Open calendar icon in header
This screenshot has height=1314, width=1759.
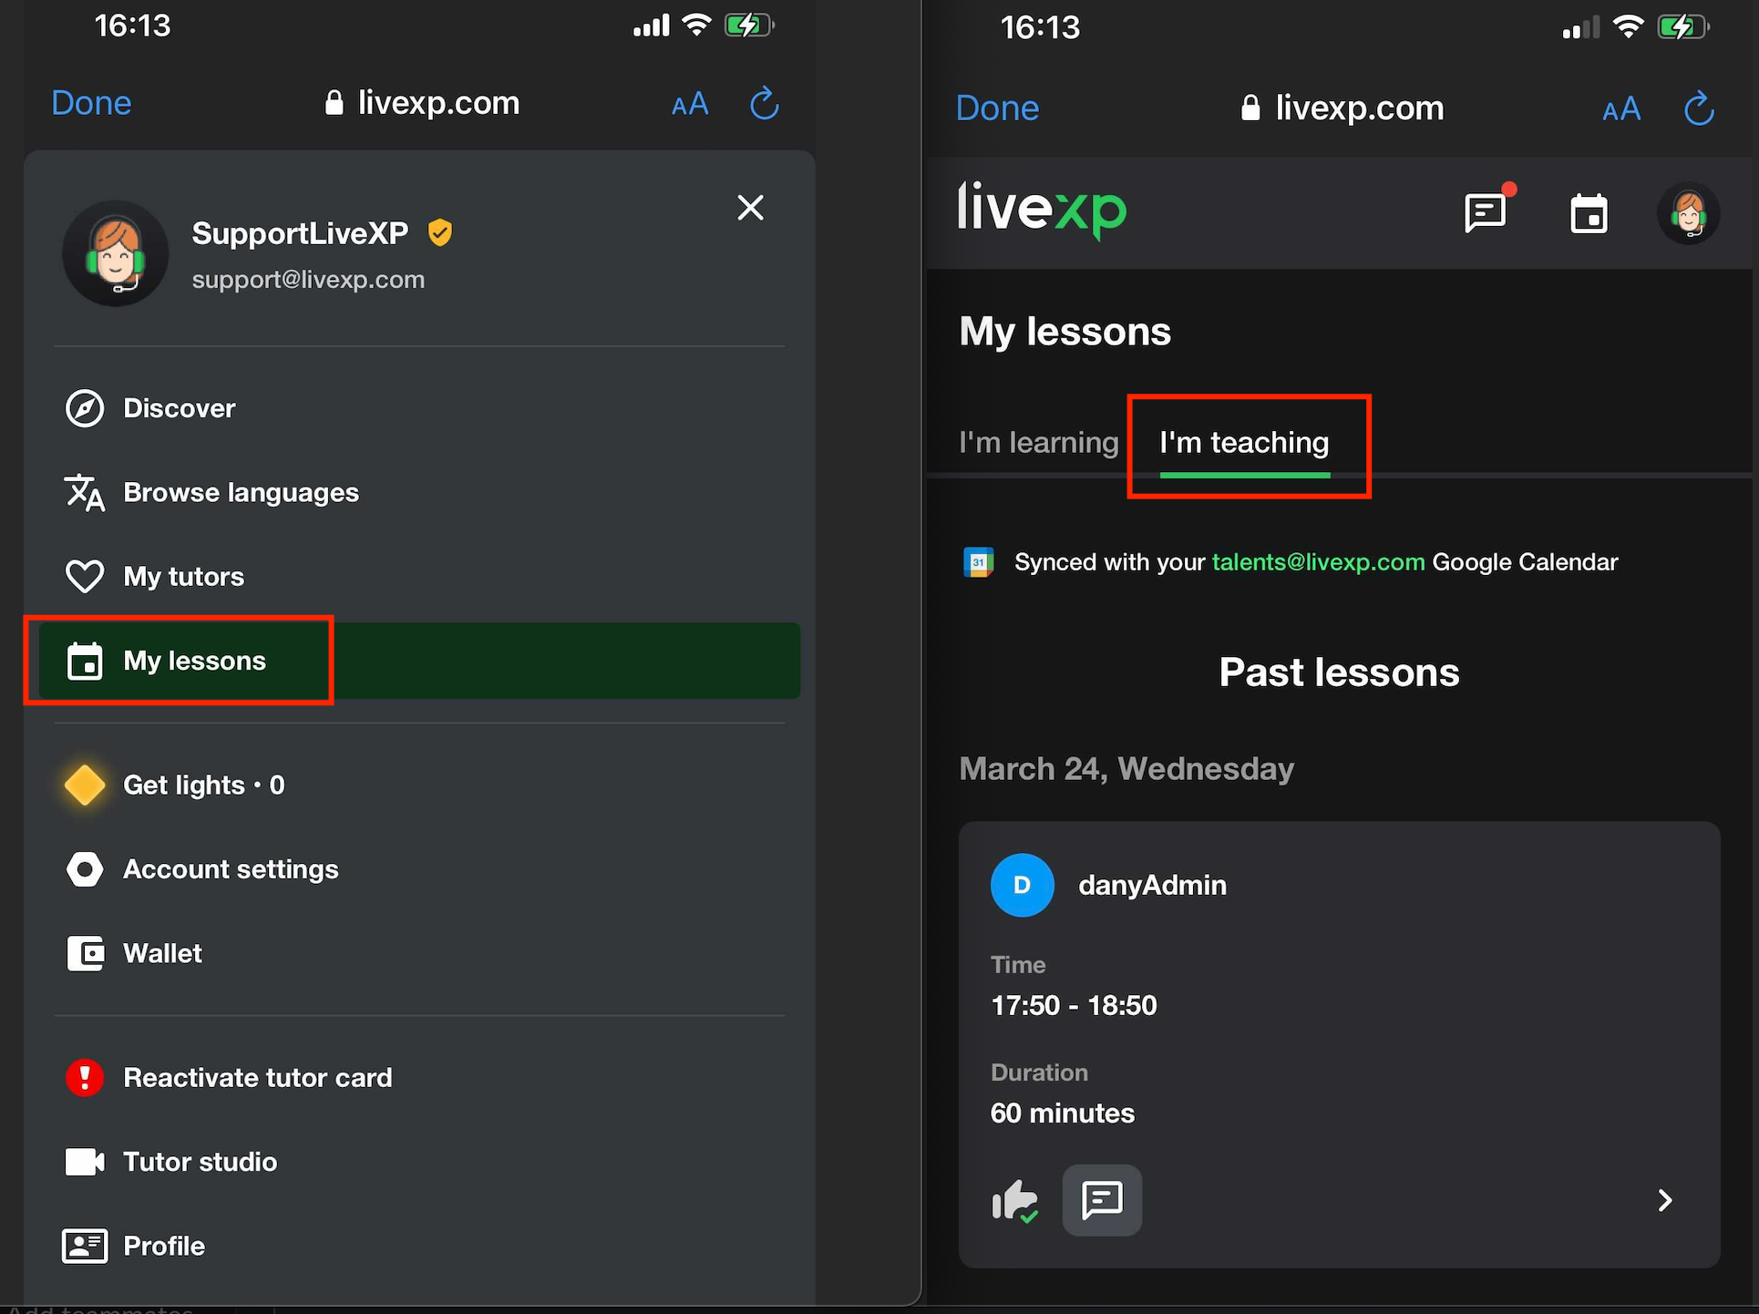tap(1589, 214)
